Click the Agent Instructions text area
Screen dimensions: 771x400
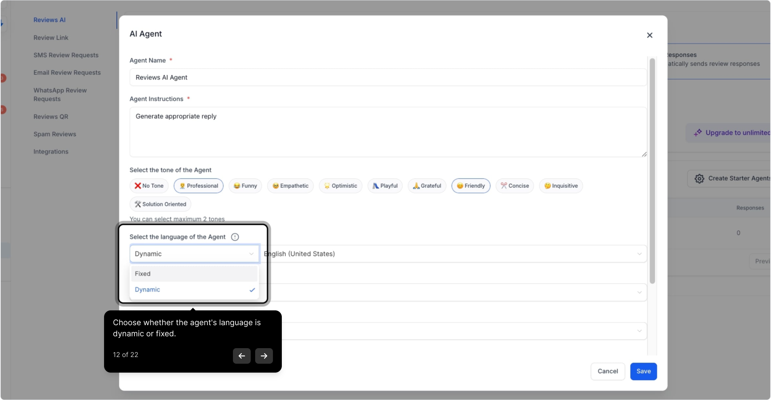pyautogui.click(x=388, y=132)
